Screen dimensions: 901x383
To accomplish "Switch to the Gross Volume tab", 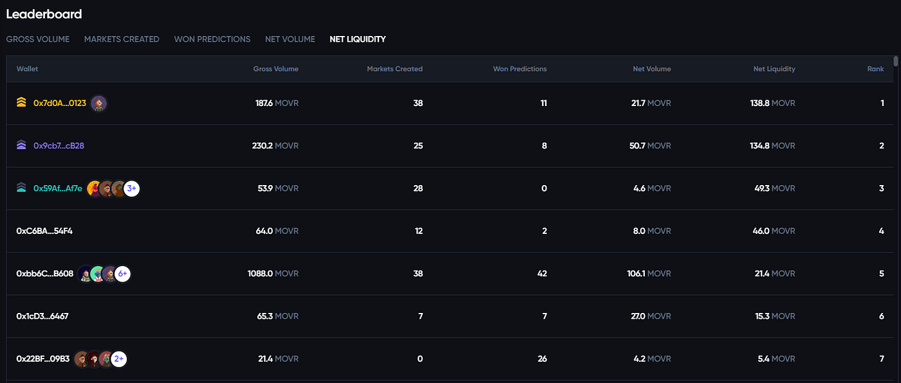I will coord(38,39).
